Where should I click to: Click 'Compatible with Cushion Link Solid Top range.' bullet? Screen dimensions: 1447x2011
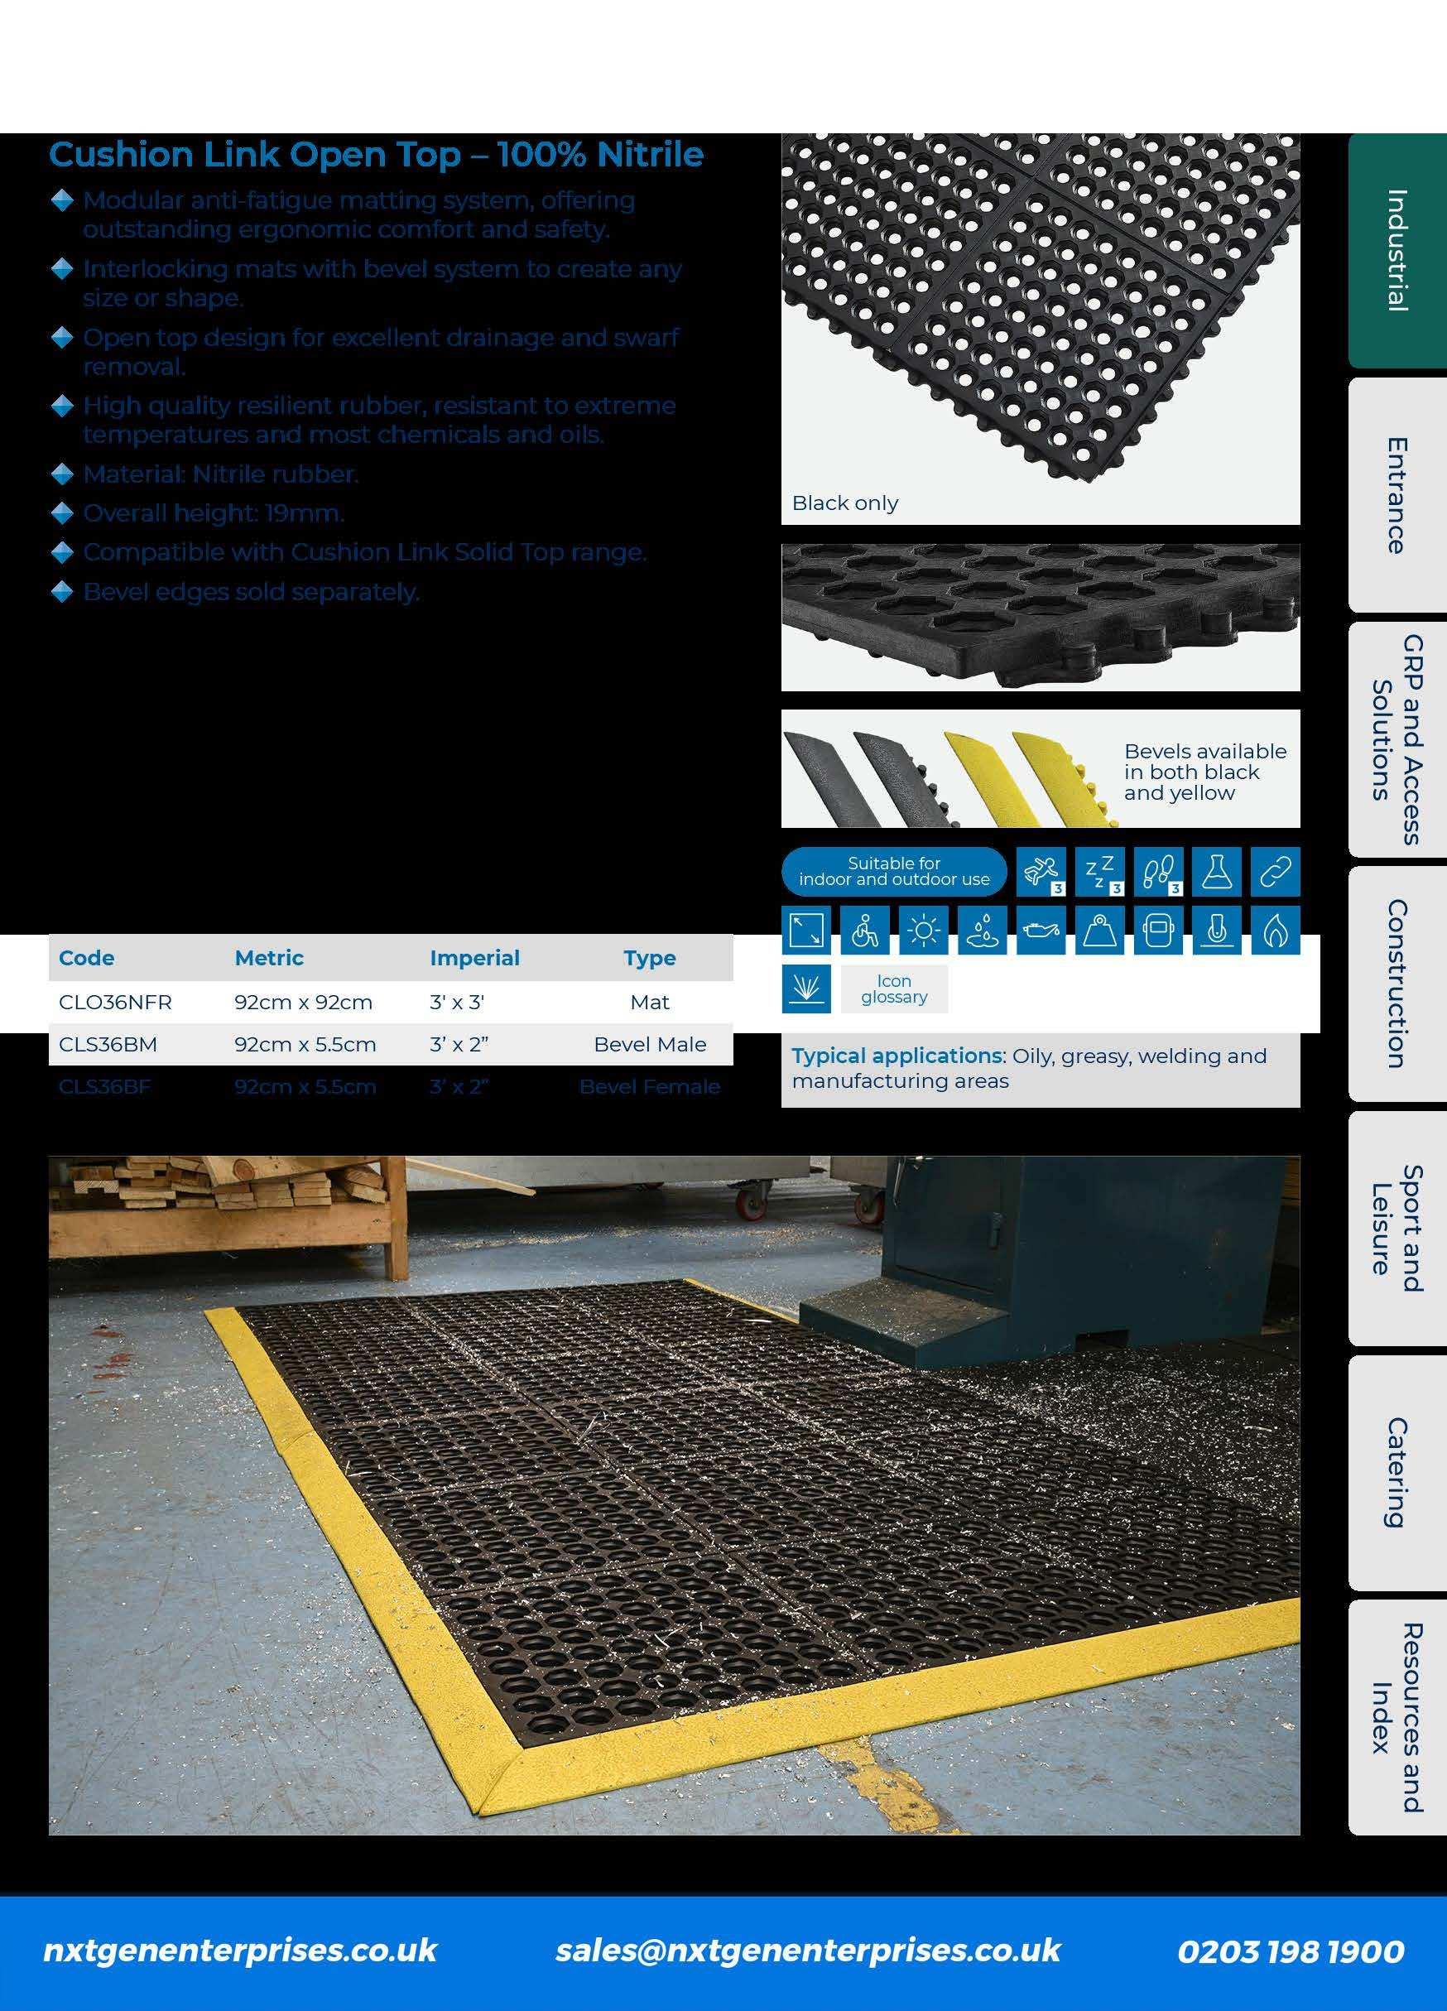tap(365, 552)
